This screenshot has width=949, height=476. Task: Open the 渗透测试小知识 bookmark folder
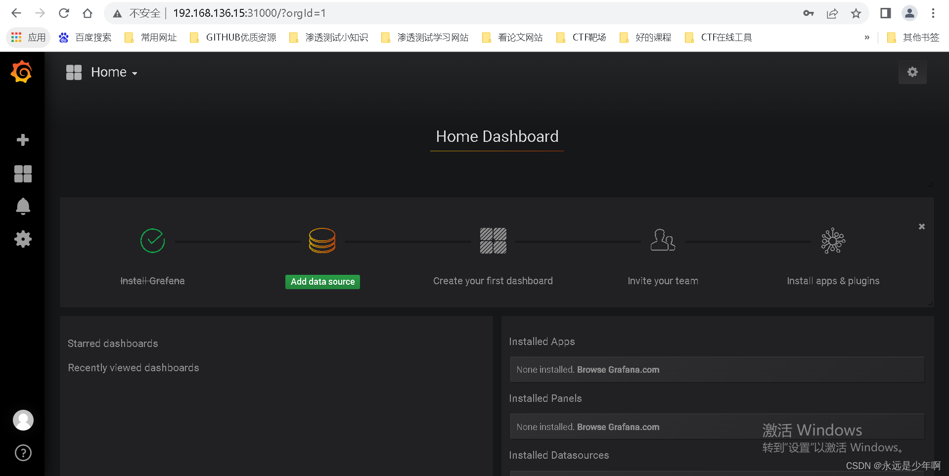329,38
